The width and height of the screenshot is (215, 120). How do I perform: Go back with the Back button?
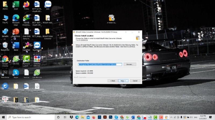[113, 81]
